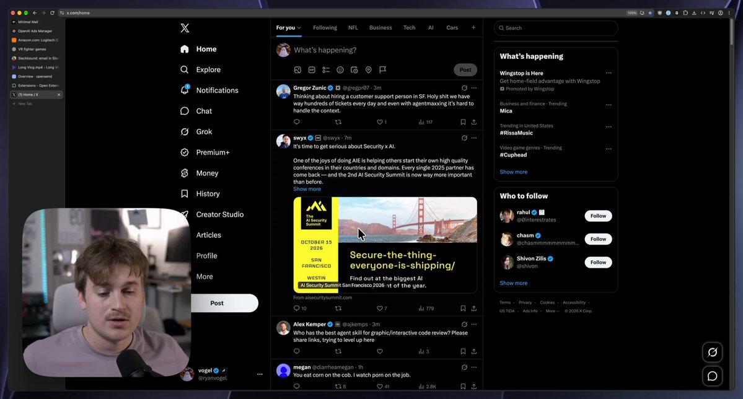Image resolution: width=743 pixels, height=399 pixels.
Task: Click the X logo in the sidebar
Action: (x=185, y=28)
